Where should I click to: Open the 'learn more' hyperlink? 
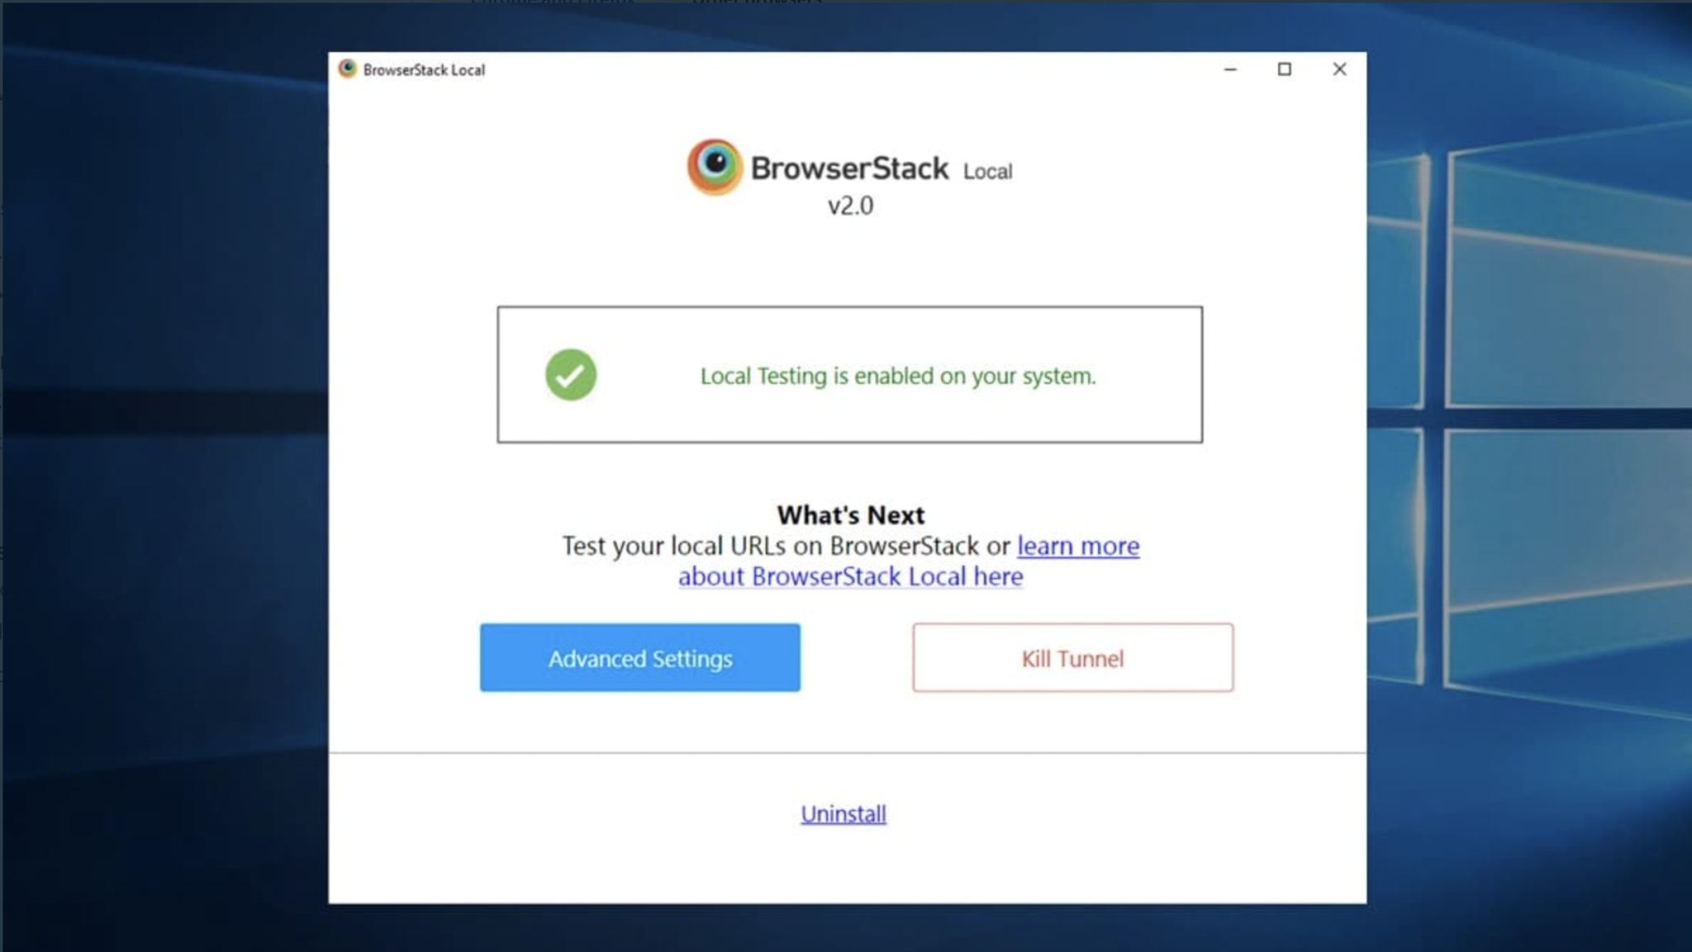click(1078, 546)
